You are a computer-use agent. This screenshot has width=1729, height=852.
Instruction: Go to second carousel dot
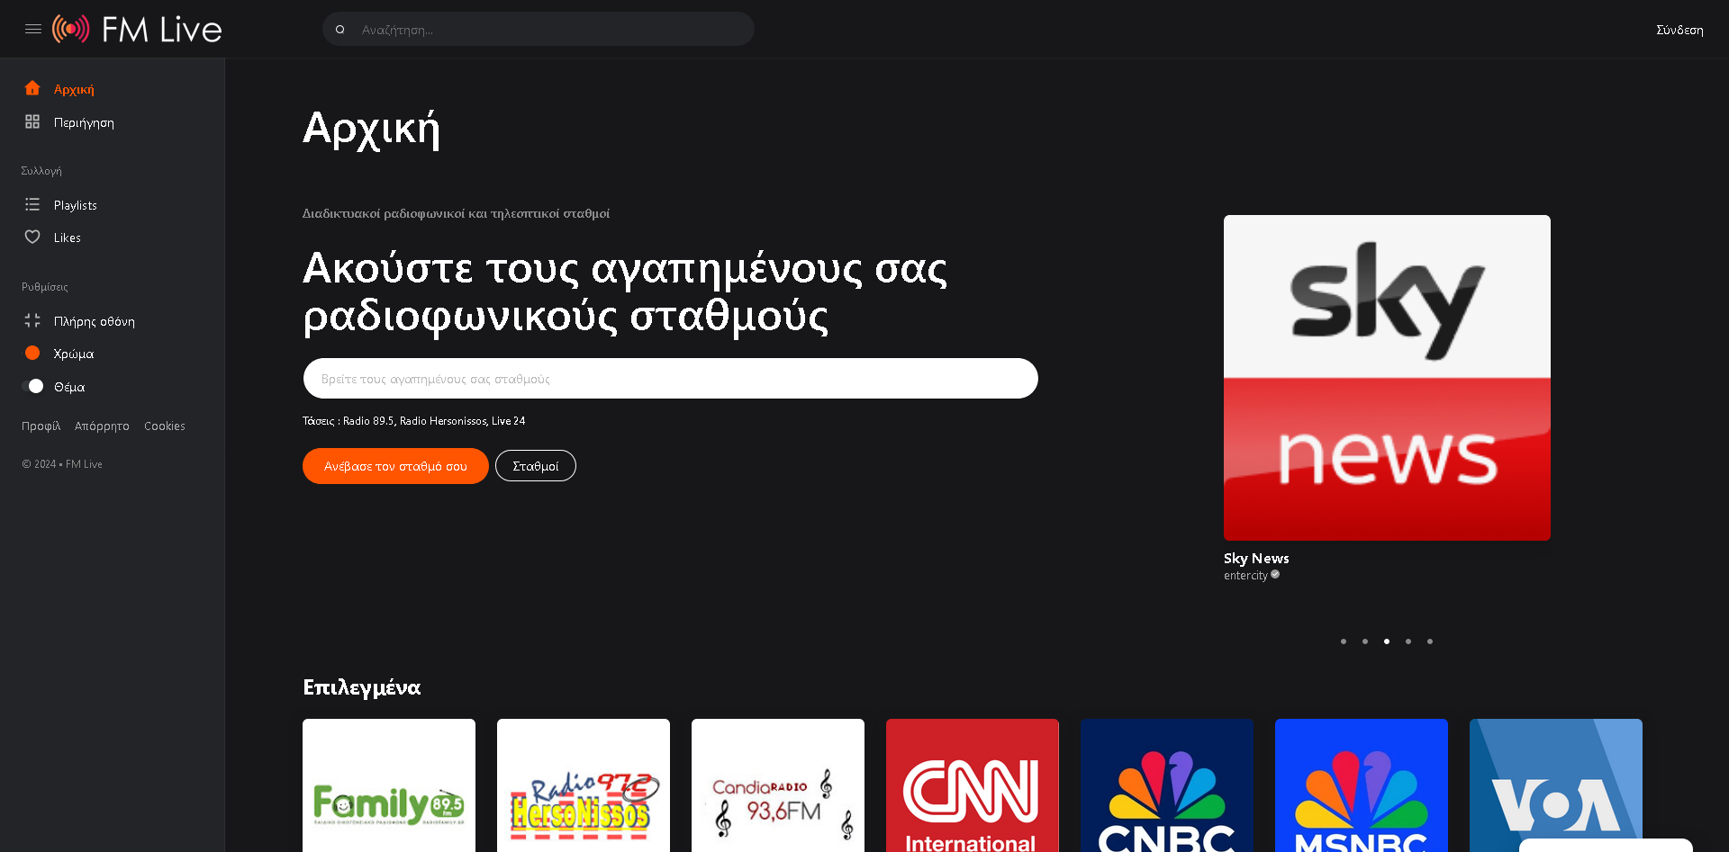(1365, 641)
